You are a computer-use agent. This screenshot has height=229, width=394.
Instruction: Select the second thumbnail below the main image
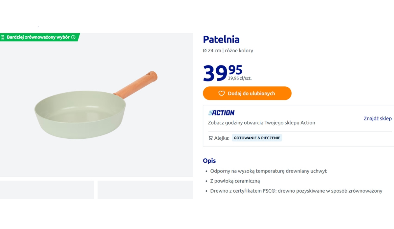click(145, 190)
